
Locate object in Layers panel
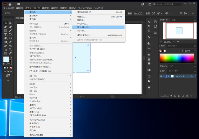175,96
